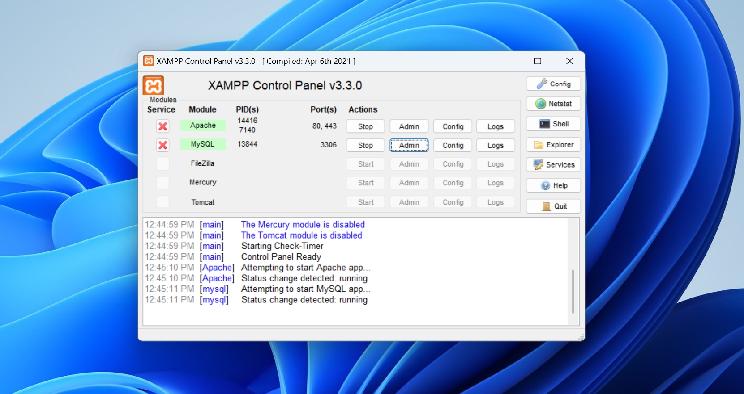Start the Mercury module

(x=365, y=183)
